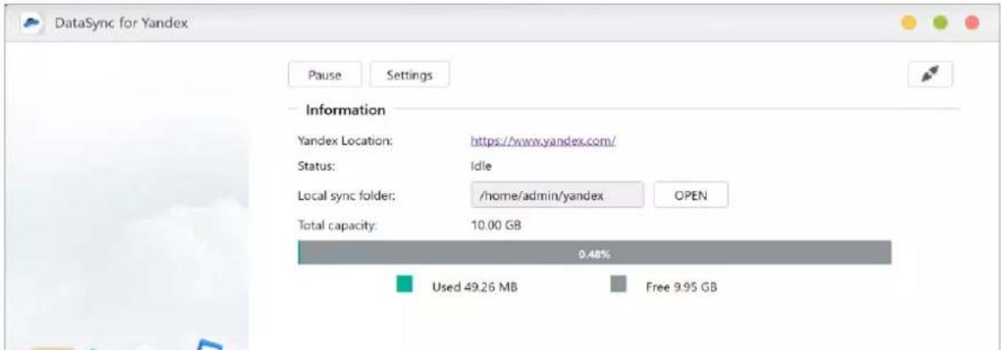Click the gray Free color swatch
The image size is (1001, 350).
point(619,285)
